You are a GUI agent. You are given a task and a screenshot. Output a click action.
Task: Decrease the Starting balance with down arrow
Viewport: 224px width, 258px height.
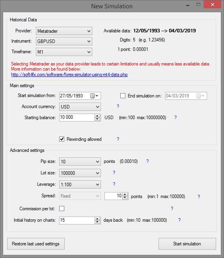click(97, 119)
